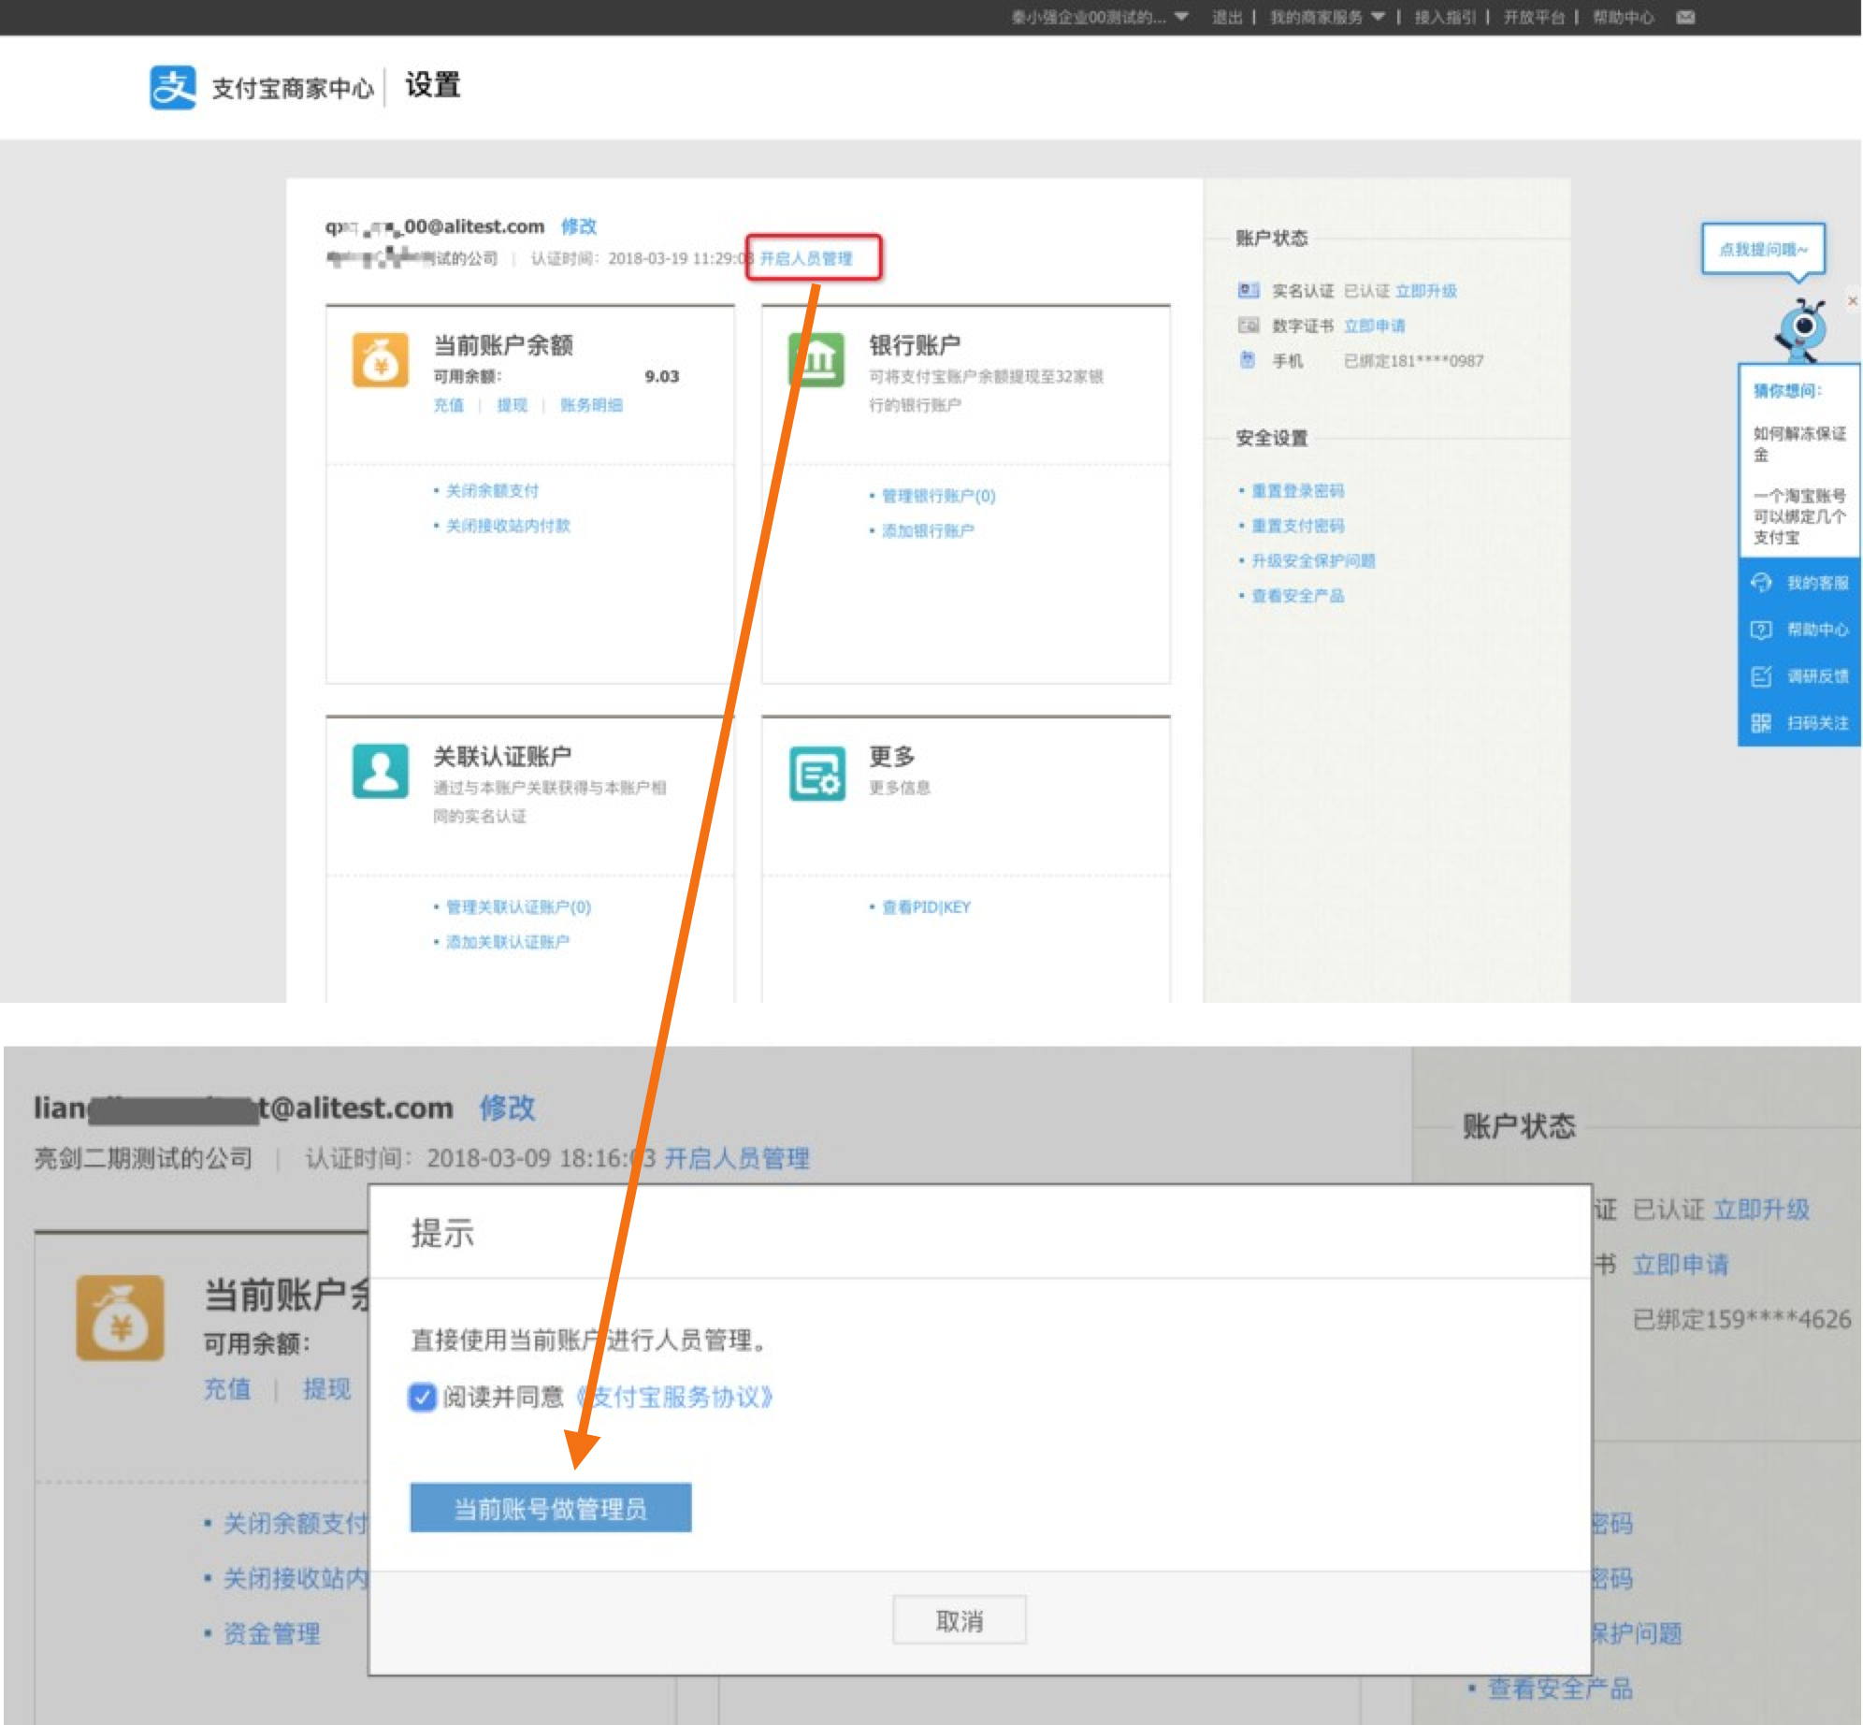Click the 当前账号做管理员 button
This screenshot has width=1863, height=1725.
point(551,1508)
